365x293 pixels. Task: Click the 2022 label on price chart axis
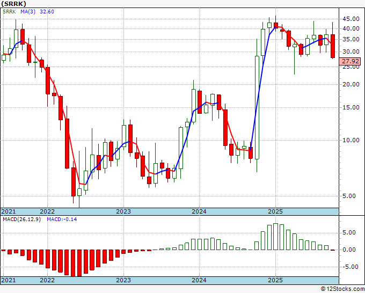(x=47, y=211)
